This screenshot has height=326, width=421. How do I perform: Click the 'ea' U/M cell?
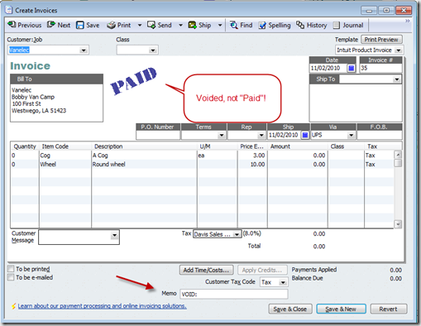coord(218,156)
